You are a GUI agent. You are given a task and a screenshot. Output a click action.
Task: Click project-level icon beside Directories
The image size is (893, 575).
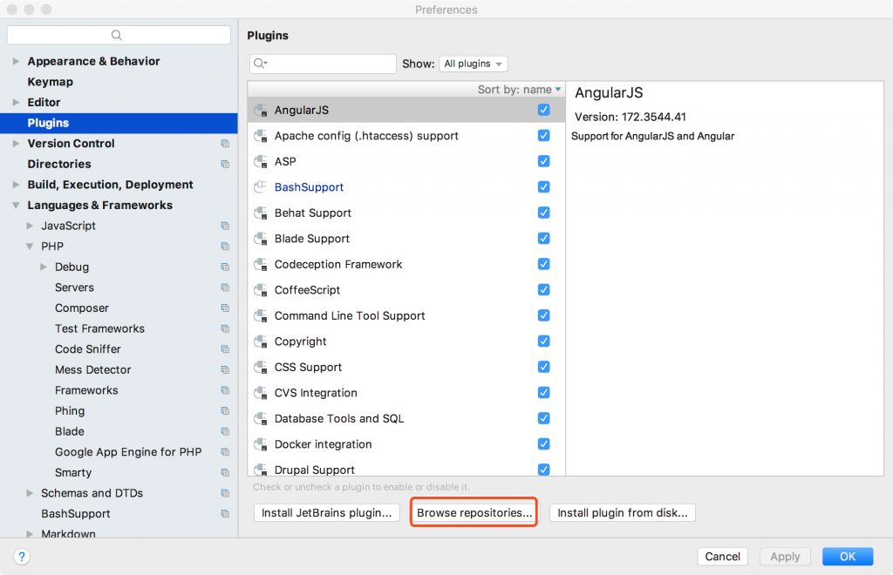[225, 164]
